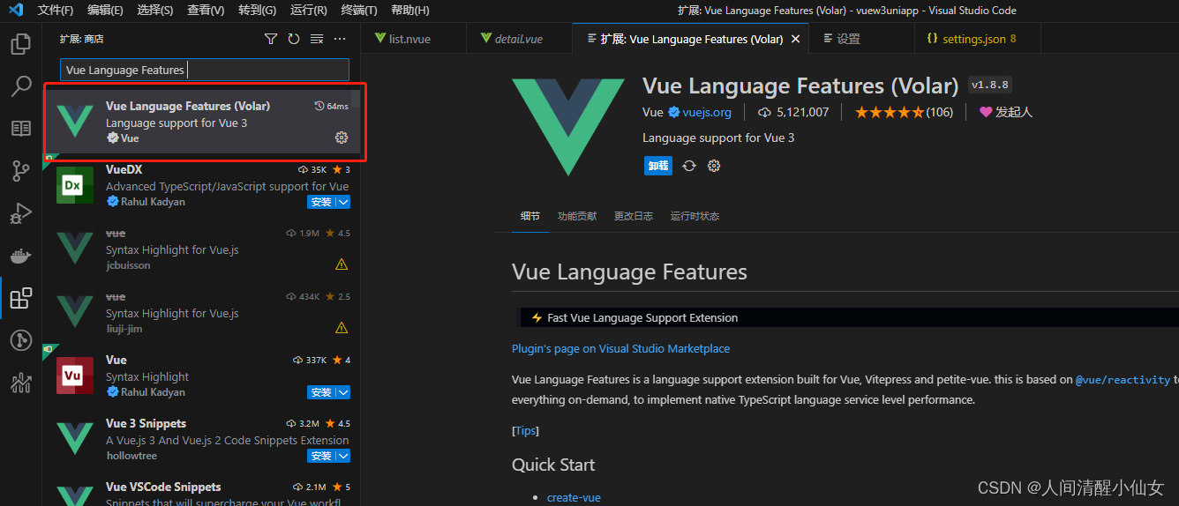The height and width of the screenshot is (506, 1179).
Task: Open install dropdown for Vue by Rahul Kadyan
Action: pos(343,392)
